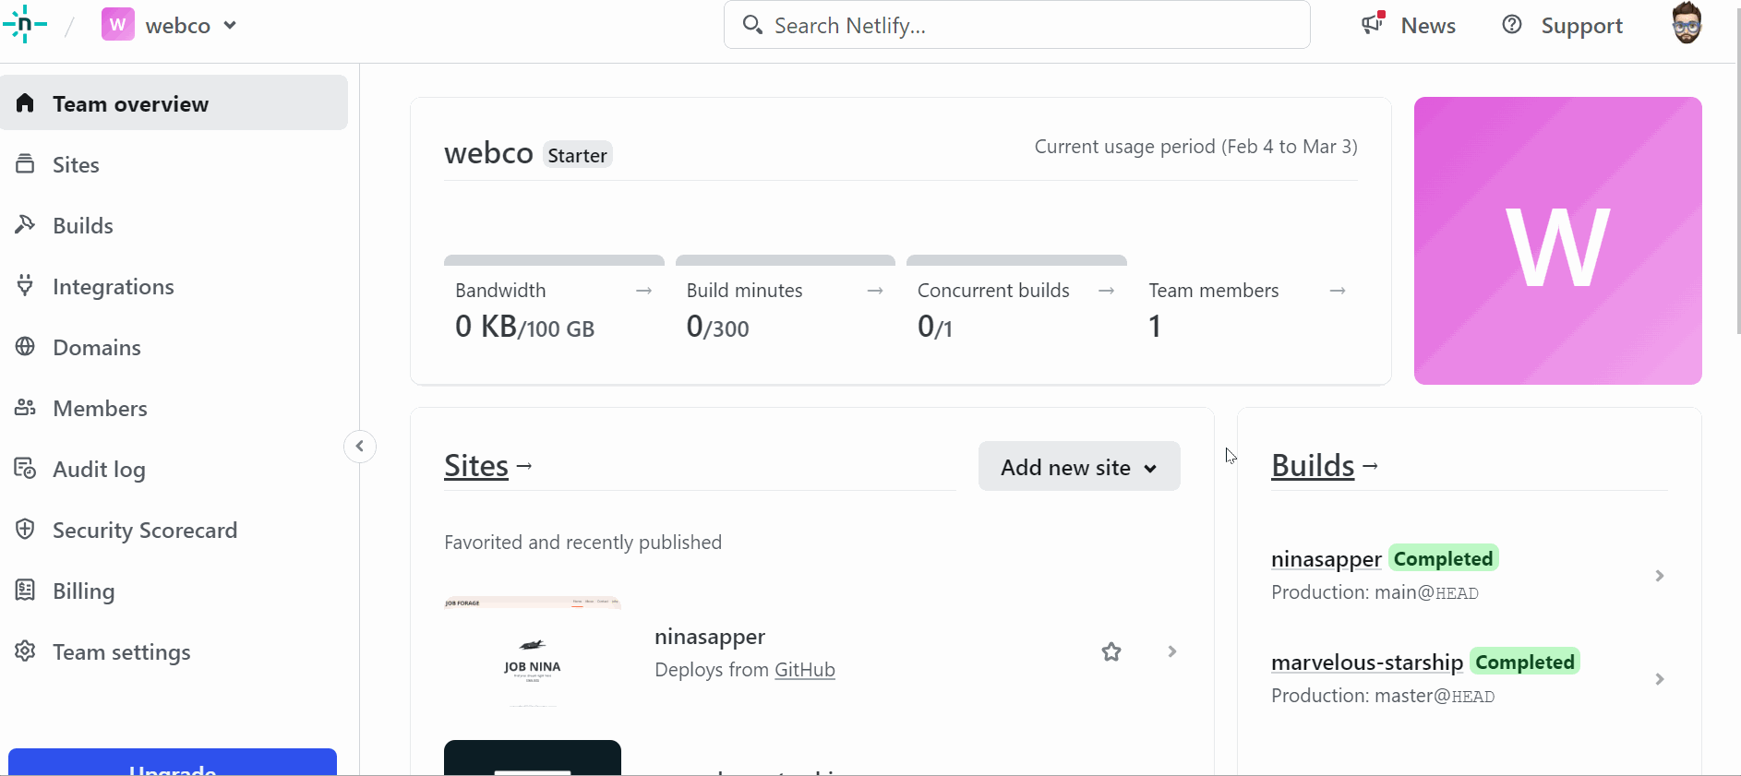1741x776 pixels.
Task: Collapse the sidebar with the chevron button
Action: point(360,447)
